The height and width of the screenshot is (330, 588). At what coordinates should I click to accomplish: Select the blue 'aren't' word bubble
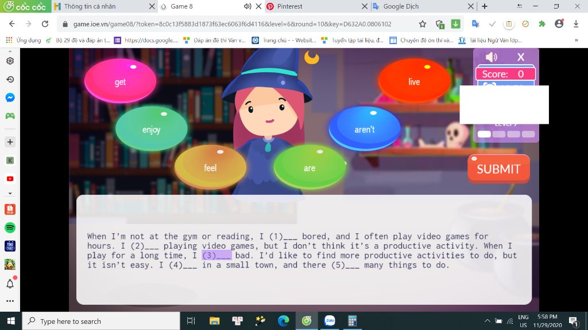point(365,129)
